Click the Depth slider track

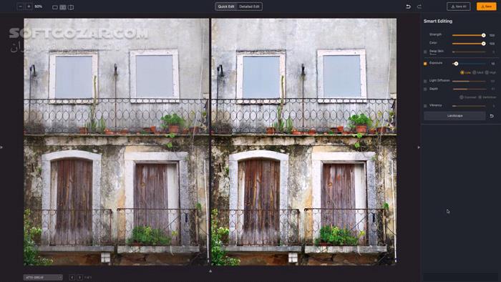pos(469,89)
